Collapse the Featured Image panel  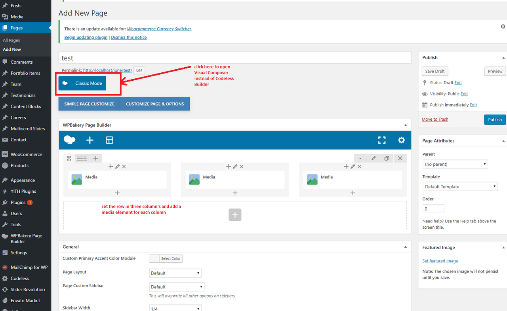tap(504, 248)
